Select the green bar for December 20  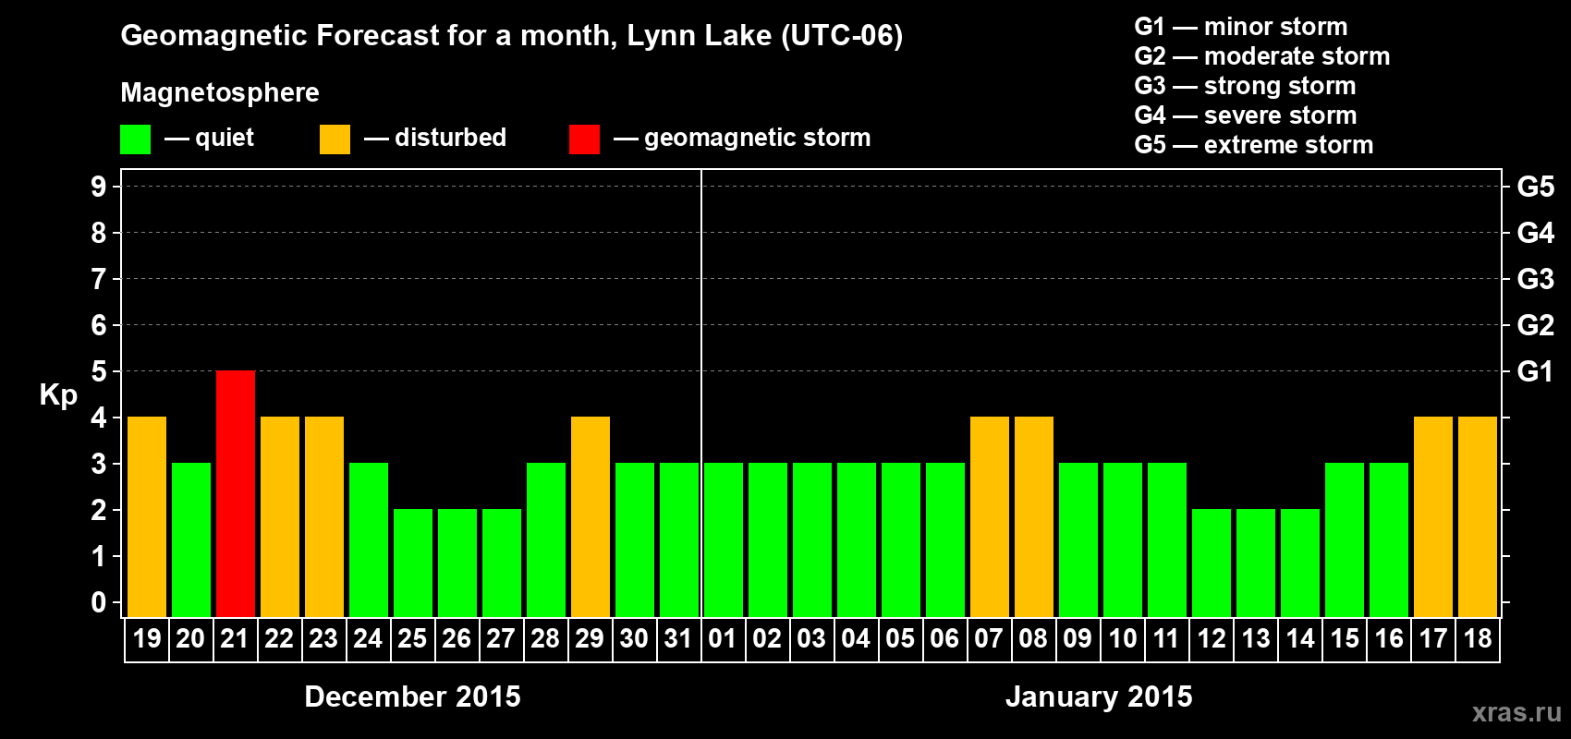191,539
